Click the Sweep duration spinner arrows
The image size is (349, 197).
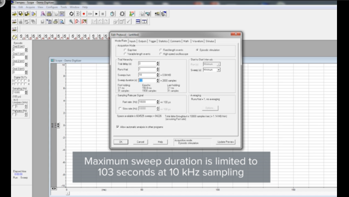158,80
